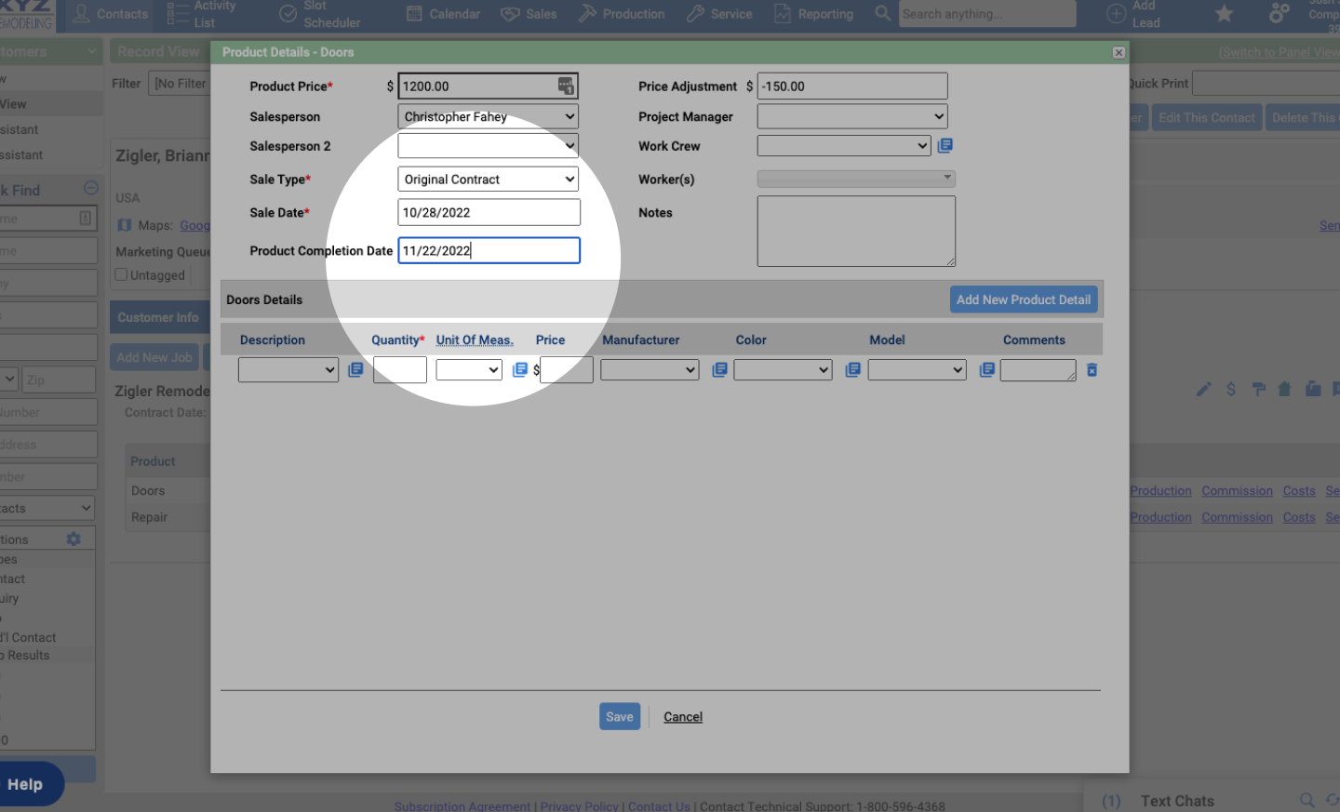Open the Project Manager dropdown
The image size is (1340, 812).
tap(852, 116)
